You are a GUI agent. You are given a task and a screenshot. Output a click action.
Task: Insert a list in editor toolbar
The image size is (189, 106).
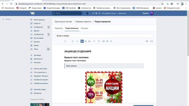77,41
